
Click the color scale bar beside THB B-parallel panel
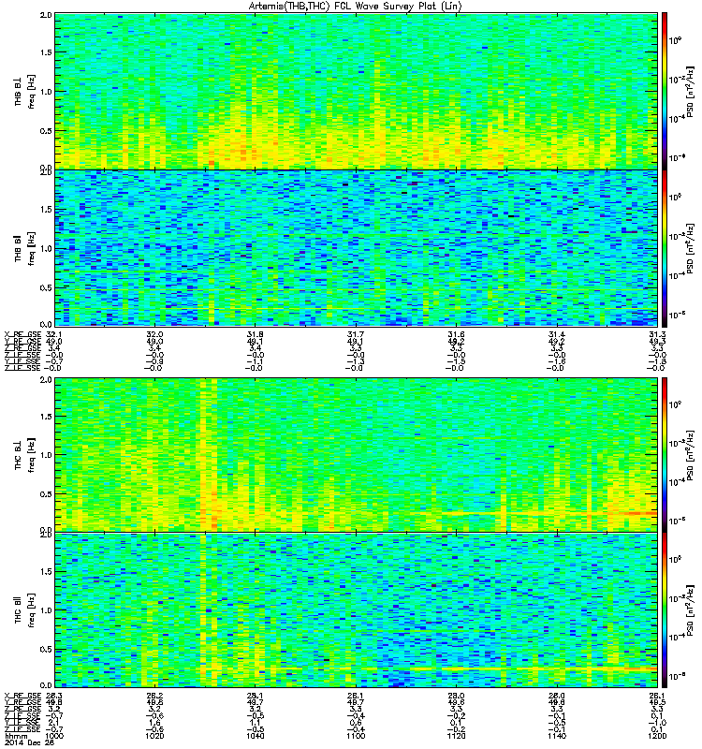tap(665, 248)
